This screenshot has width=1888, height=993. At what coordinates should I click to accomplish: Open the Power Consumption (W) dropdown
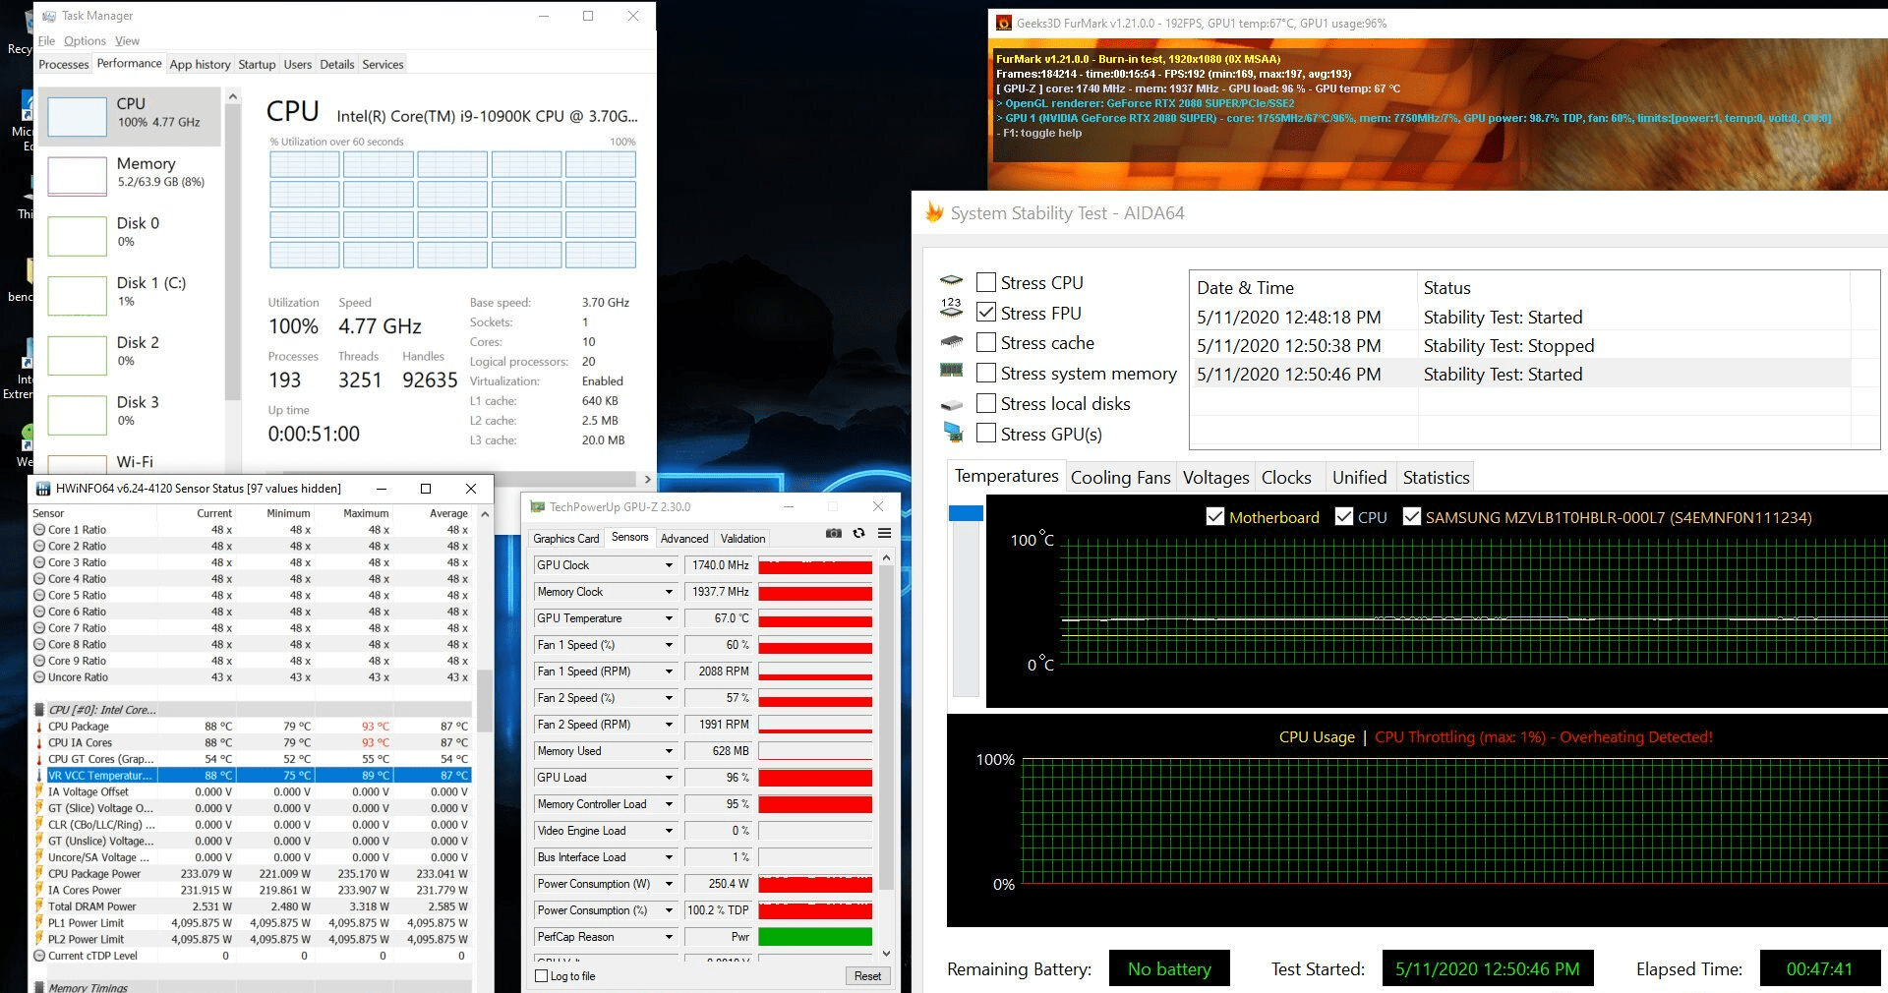coord(669,884)
